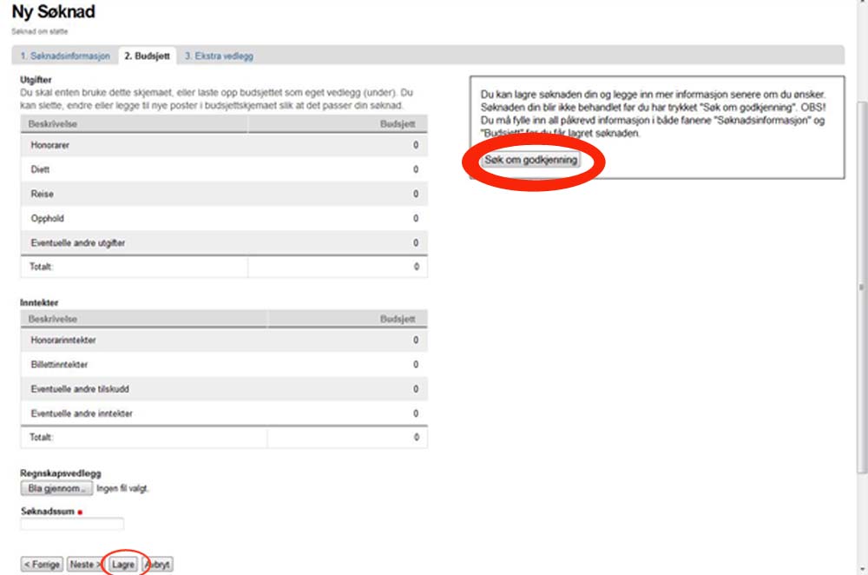The width and height of the screenshot is (868, 575).
Task: Open the Ekstra vedlegg tab
Action: coord(219,56)
